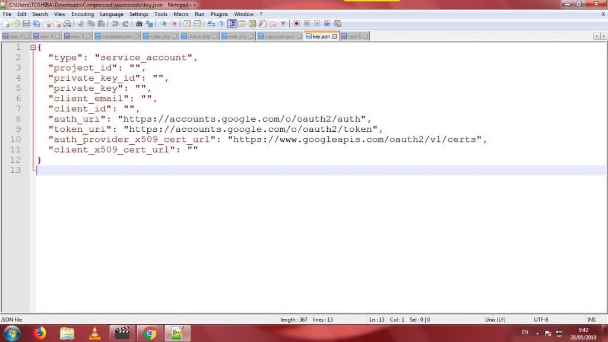This screenshot has width=608, height=342.
Task: Switch to the new 3 tab
Action: 15,36
